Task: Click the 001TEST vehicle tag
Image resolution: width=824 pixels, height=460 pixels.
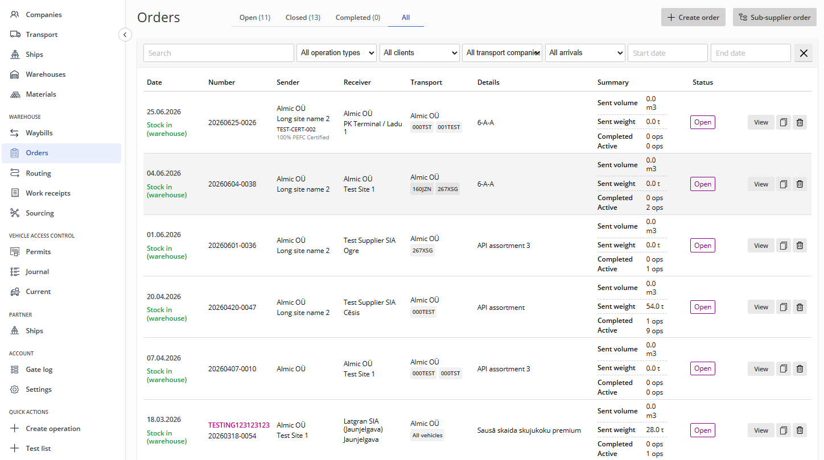Action: pos(449,127)
